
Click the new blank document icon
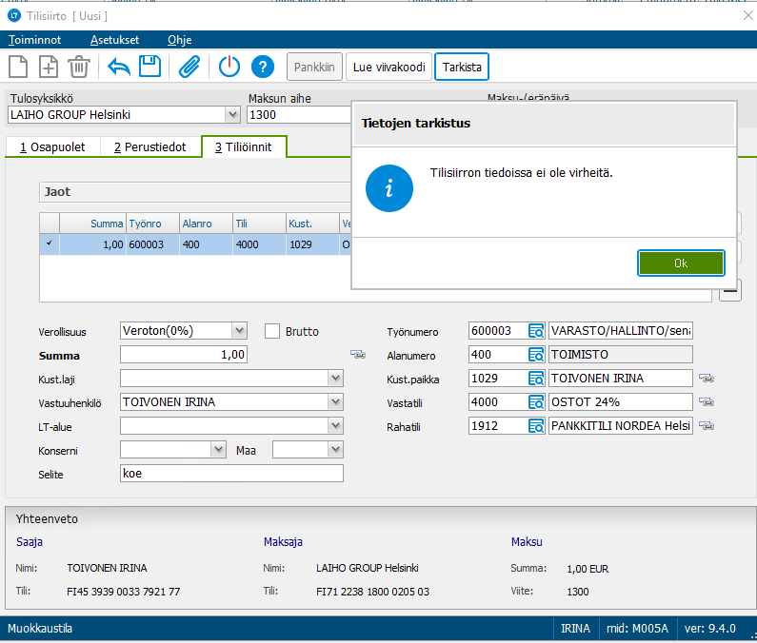pyautogui.click(x=18, y=67)
